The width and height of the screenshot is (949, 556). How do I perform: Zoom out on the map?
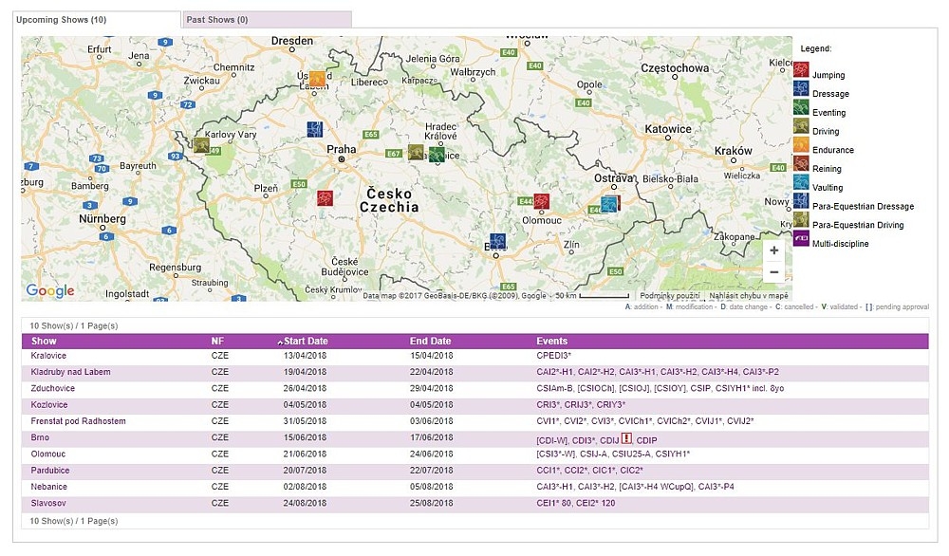point(774,272)
